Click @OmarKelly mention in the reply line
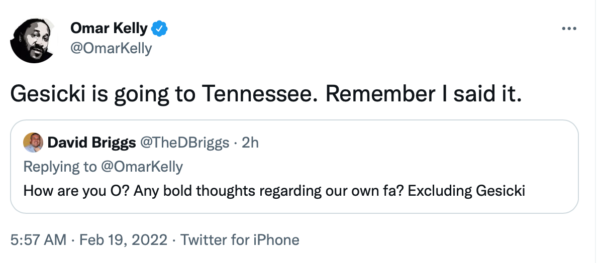 (142, 167)
